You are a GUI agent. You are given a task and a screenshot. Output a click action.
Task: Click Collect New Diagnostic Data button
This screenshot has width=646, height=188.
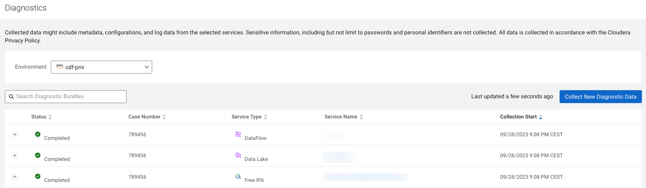click(601, 97)
